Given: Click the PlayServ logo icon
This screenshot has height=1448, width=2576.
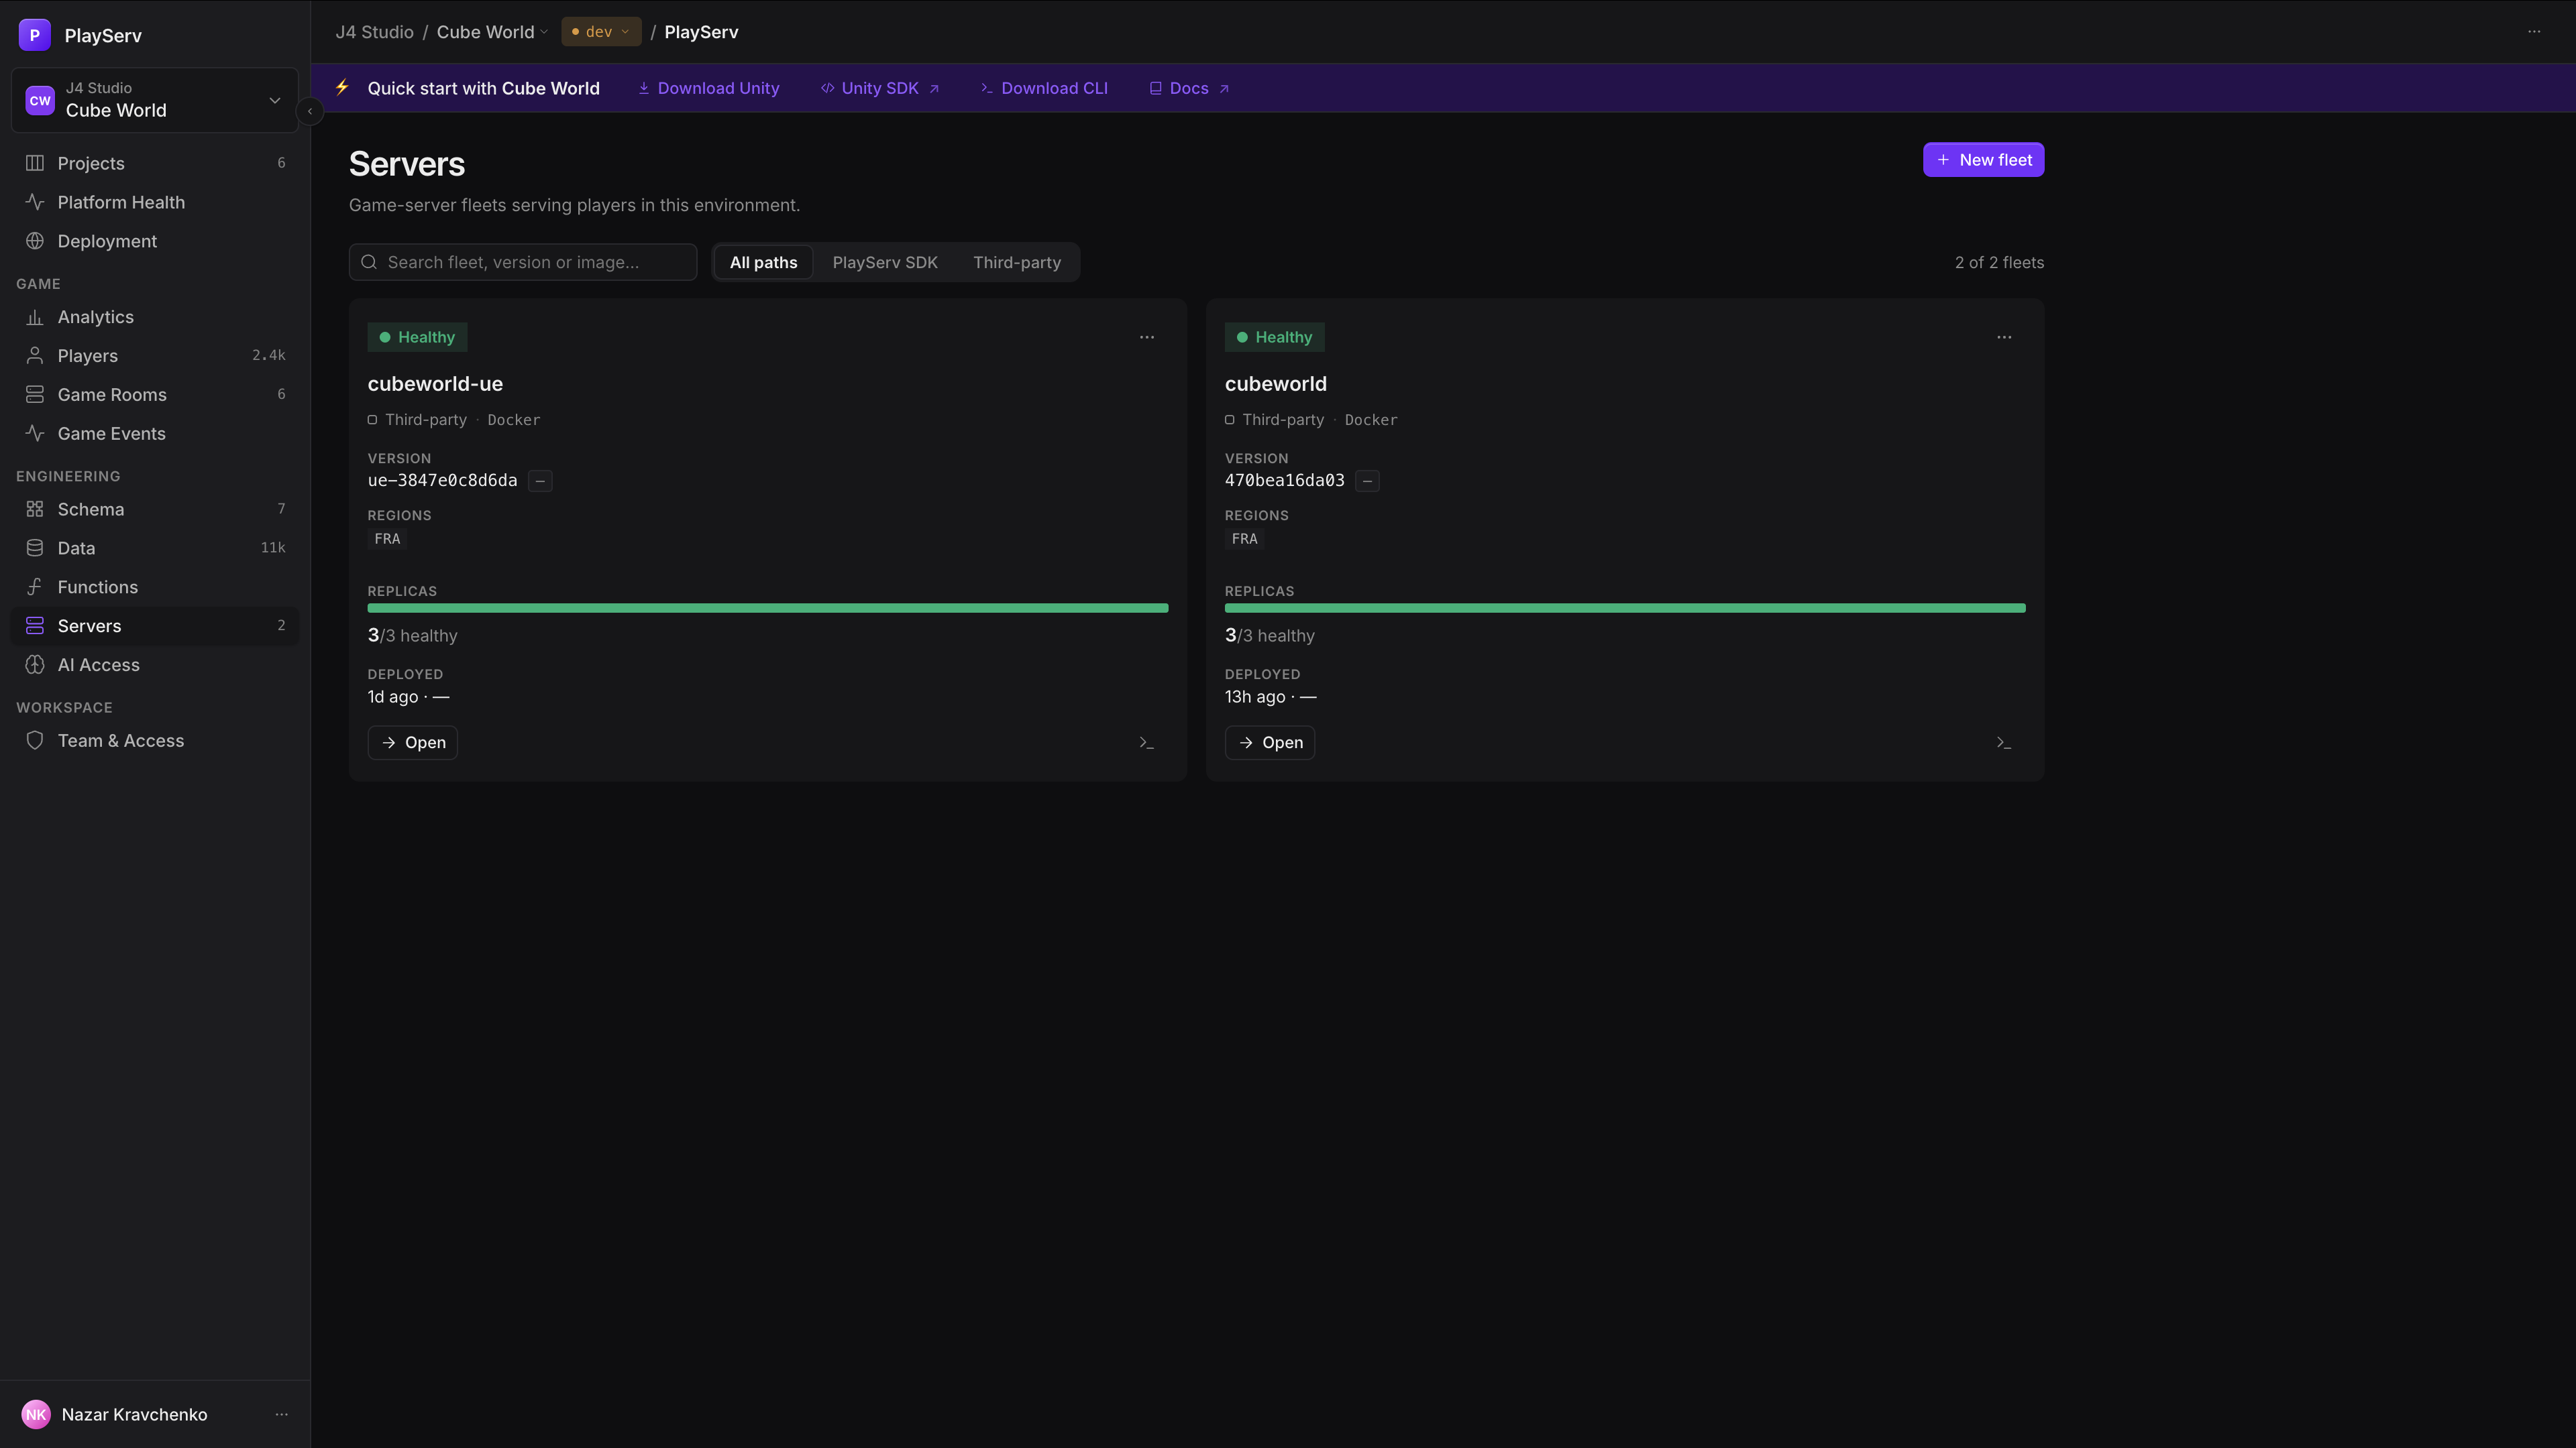Looking at the screenshot, I should click(35, 35).
